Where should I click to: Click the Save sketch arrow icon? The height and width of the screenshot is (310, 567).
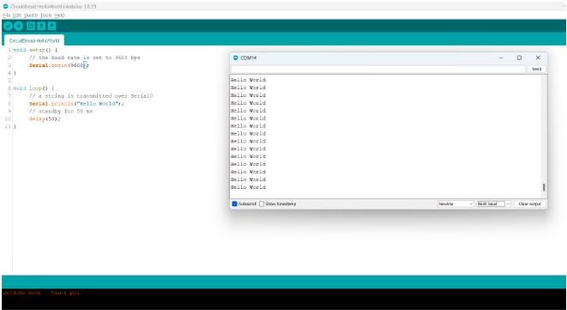click(51, 26)
